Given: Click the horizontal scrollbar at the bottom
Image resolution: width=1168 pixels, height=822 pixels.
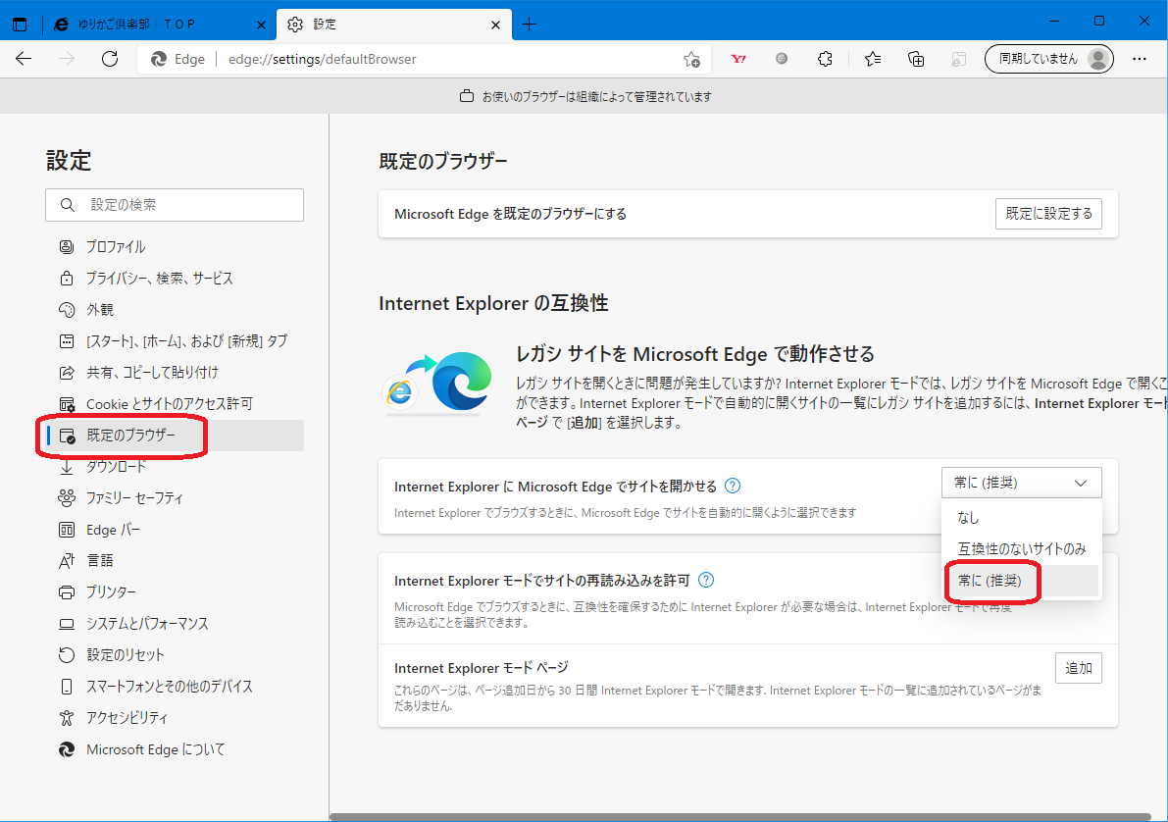Looking at the screenshot, I should tap(739, 817).
